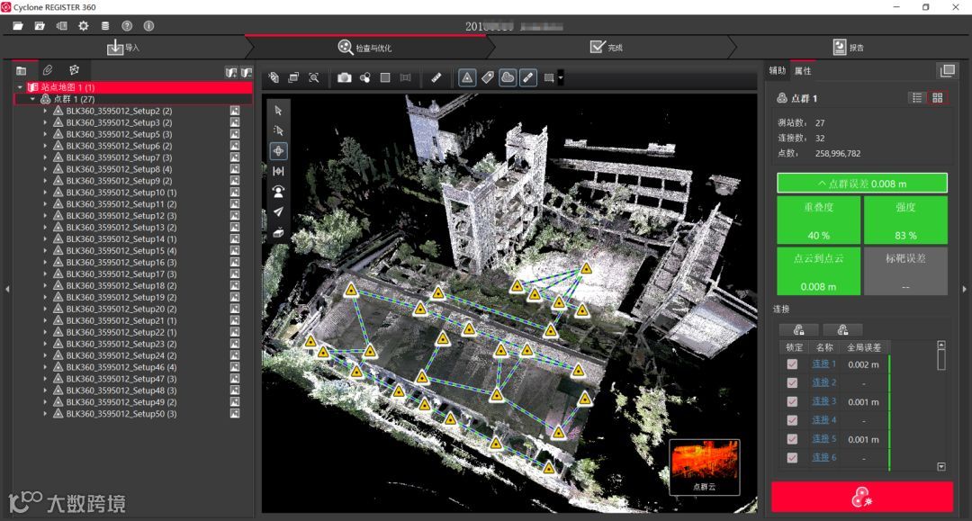Switch to list view in properties panel
The height and width of the screenshot is (521, 972).
pyautogui.click(x=917, y=98)
